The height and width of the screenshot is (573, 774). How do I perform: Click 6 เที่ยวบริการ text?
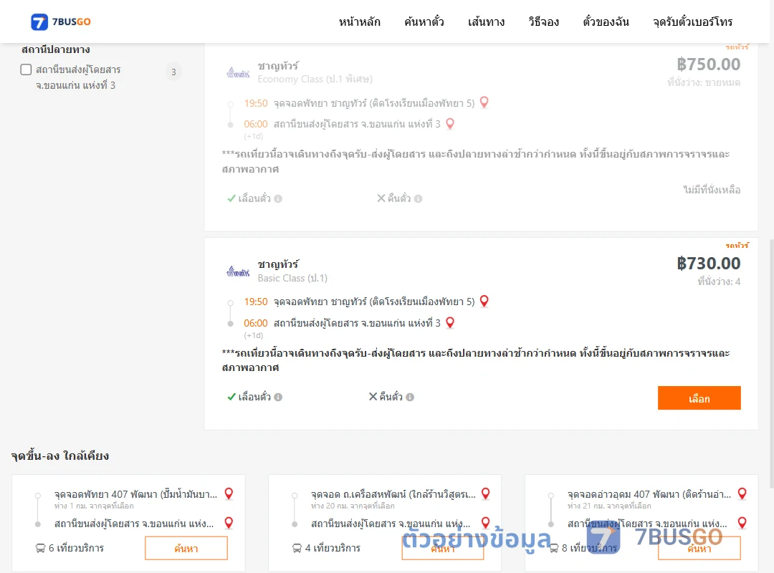point(76,549)
